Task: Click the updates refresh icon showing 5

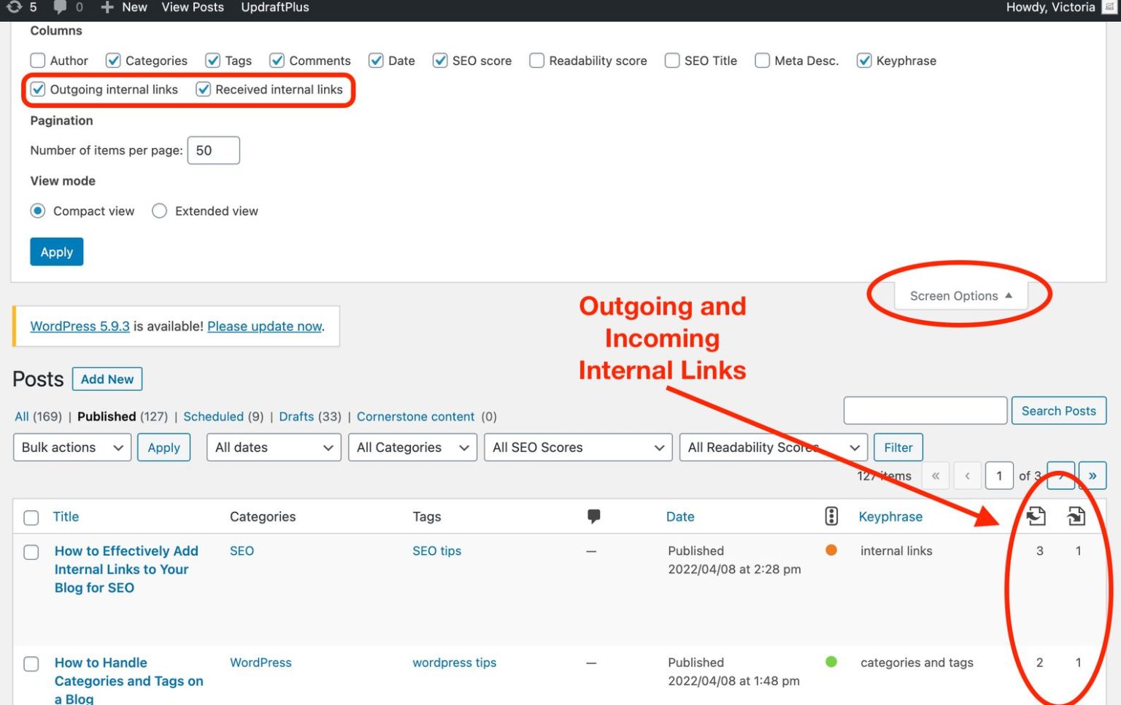Action: [15, 7]
